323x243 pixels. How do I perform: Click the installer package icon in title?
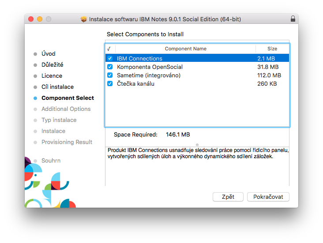click(84, 19)
